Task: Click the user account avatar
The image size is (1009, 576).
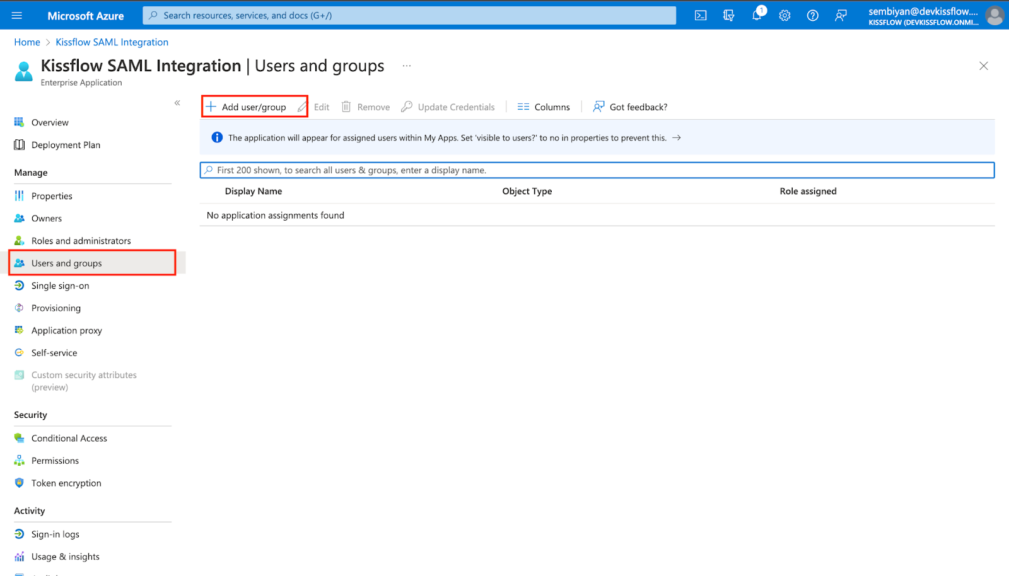Action: [x=994, y=16]
